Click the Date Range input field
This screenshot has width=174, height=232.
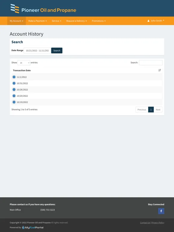coord(37,50)
